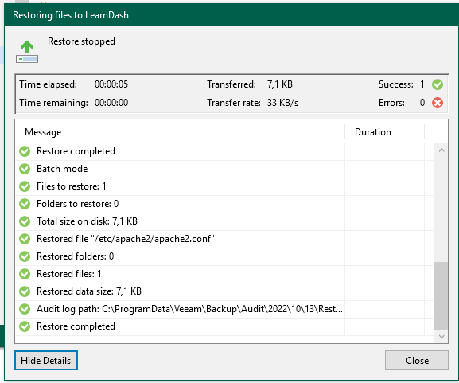Select the Audit log path row
Viewport: 459px width, 383px height.
tap(225, 309)
